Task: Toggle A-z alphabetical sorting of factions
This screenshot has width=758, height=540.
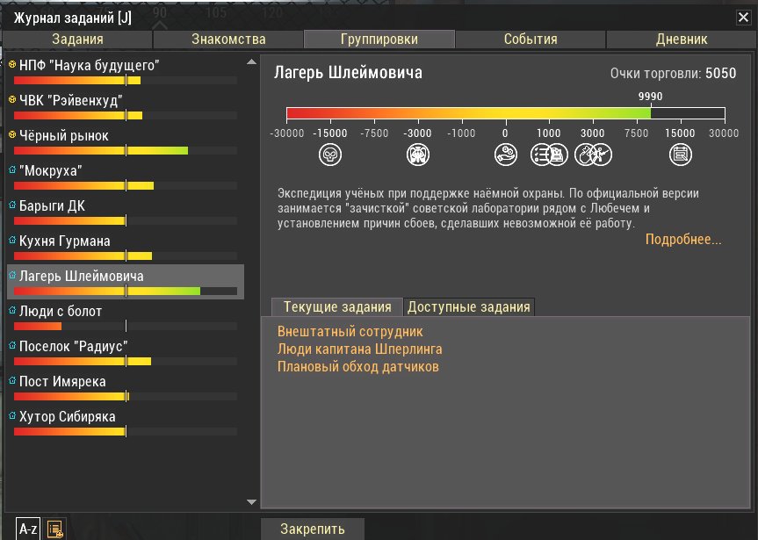Action: click(28, 528)
